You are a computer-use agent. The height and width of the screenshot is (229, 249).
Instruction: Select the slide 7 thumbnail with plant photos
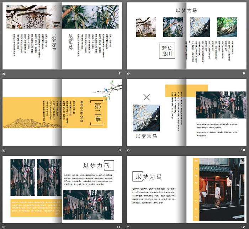[x=62, y=35]
